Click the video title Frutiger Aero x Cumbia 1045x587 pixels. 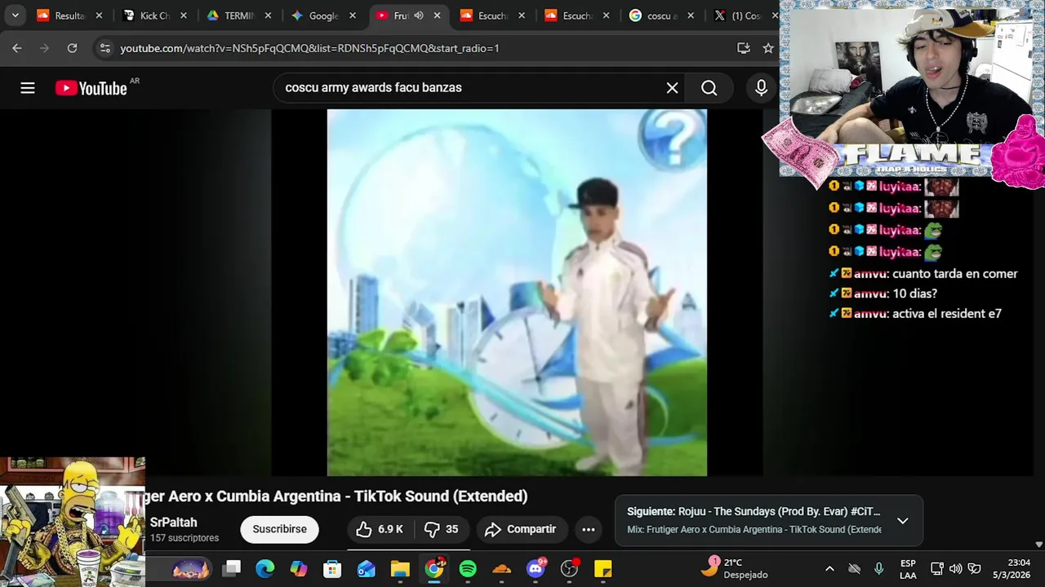[x=337, y=497]
